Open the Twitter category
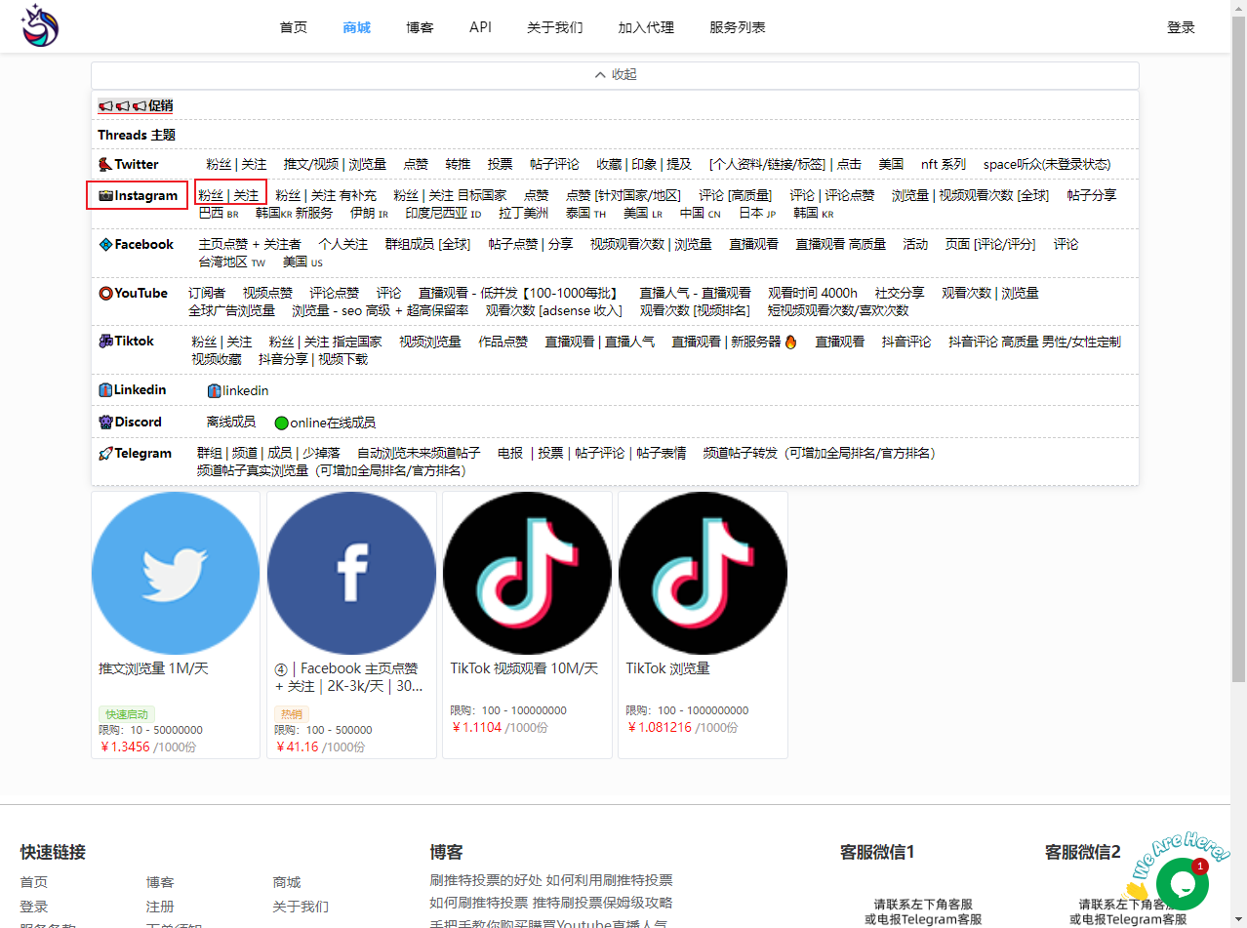The width and height of the screenshot is (1247, 928). point(128,164)
